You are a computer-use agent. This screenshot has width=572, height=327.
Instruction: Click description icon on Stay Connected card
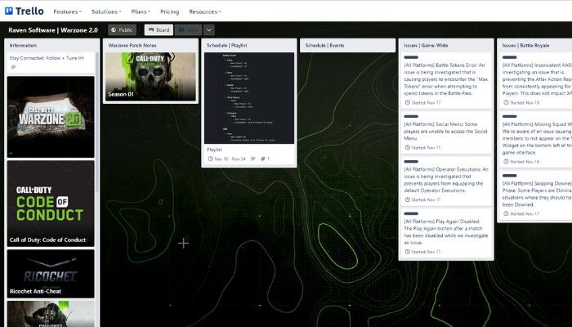pos(13,67)
